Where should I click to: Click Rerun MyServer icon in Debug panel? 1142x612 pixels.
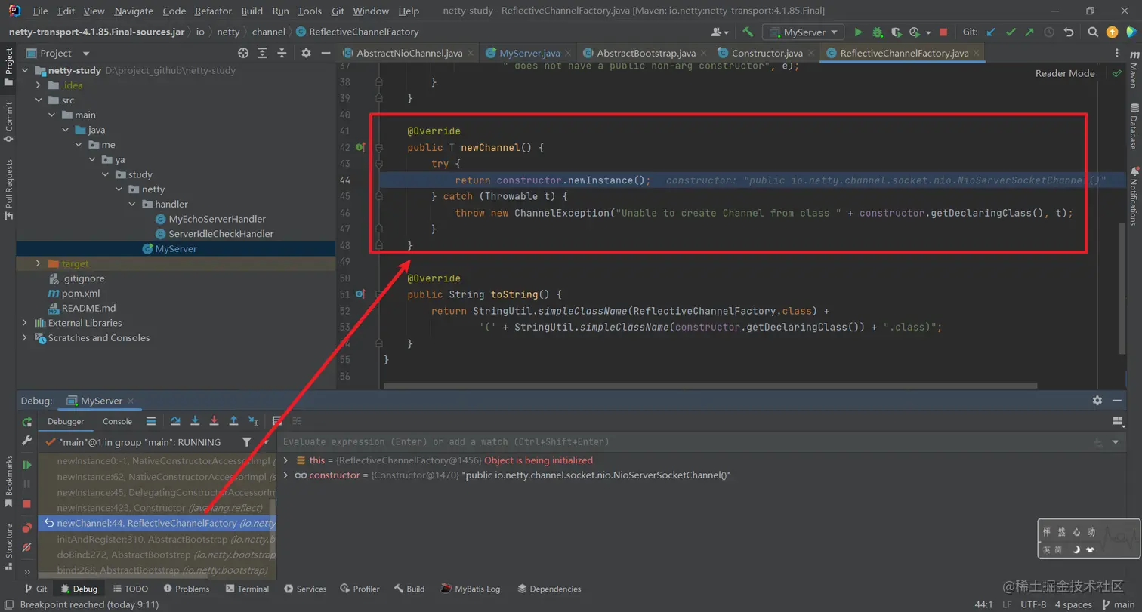click(27, 422)
